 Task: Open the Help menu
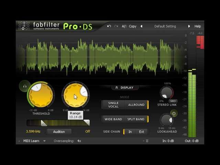pyautogui.click(x=198, y=26)
